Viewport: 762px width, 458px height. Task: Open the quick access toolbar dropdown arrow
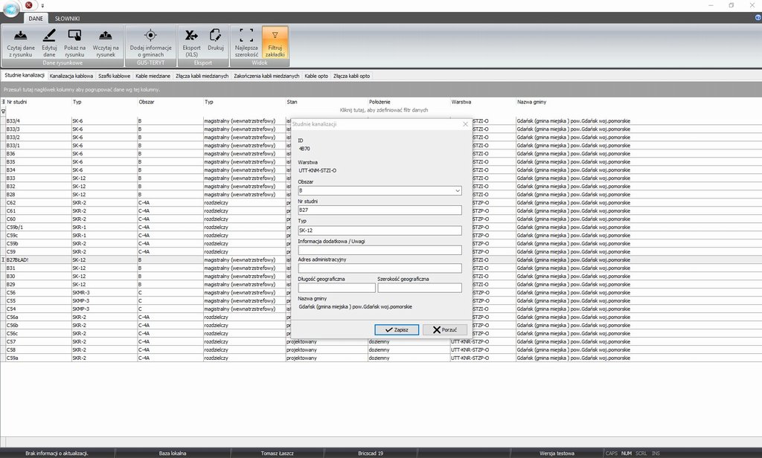click(x=42, y=5)
